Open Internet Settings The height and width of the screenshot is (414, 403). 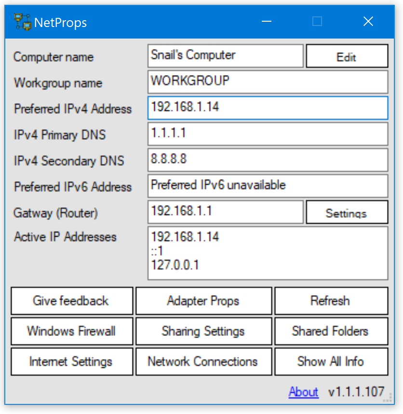[x=71, y=361]
